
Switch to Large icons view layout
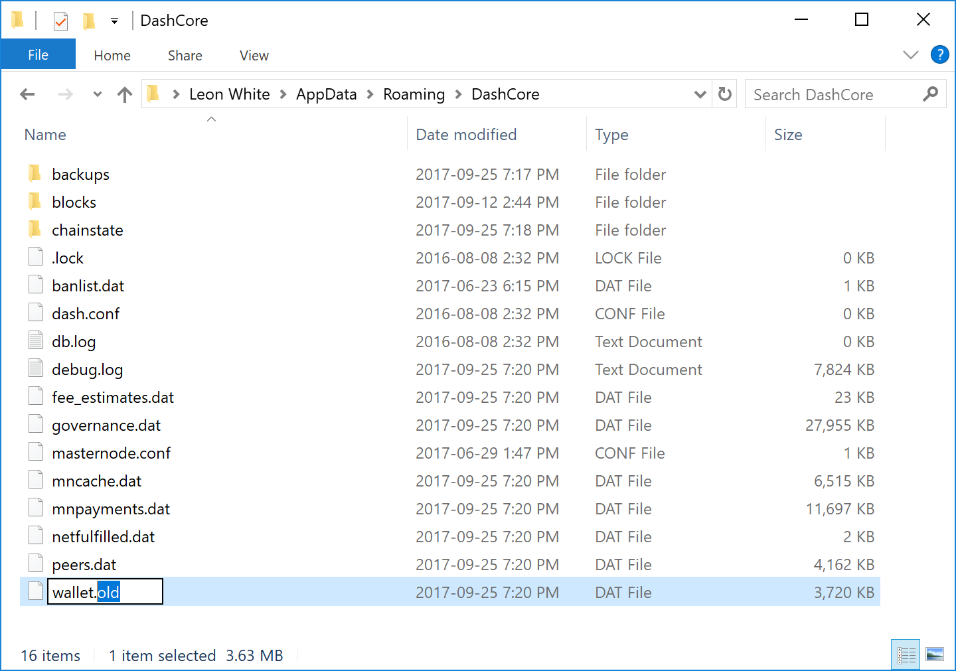[935, 655]
